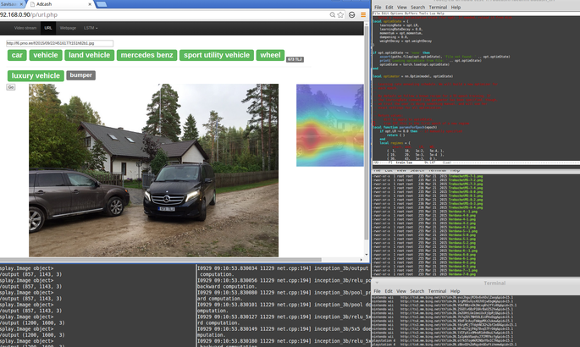Click the bottom 'Terminal' window title

[x=494, y=283]
